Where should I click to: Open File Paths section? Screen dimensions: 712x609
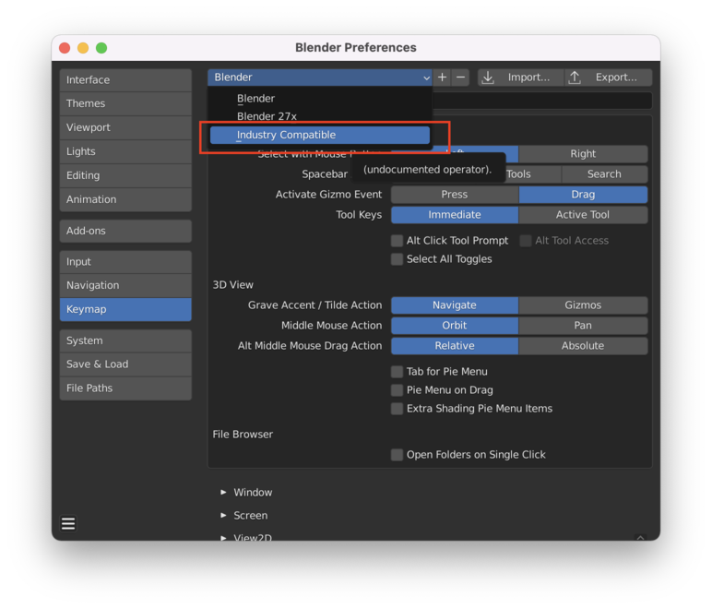pos(125,388)
